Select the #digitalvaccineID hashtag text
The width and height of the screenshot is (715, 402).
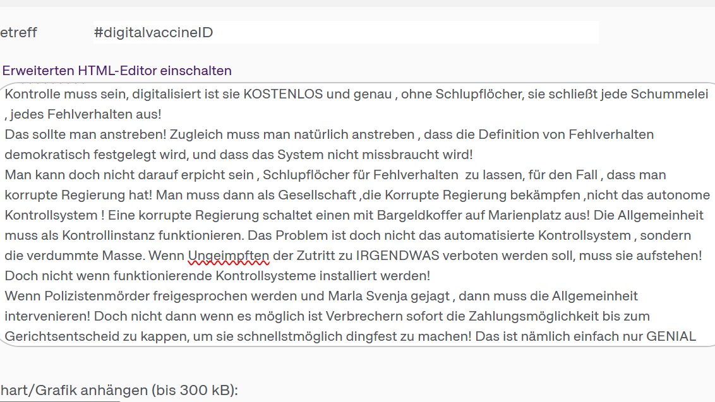tap(153, 32)
